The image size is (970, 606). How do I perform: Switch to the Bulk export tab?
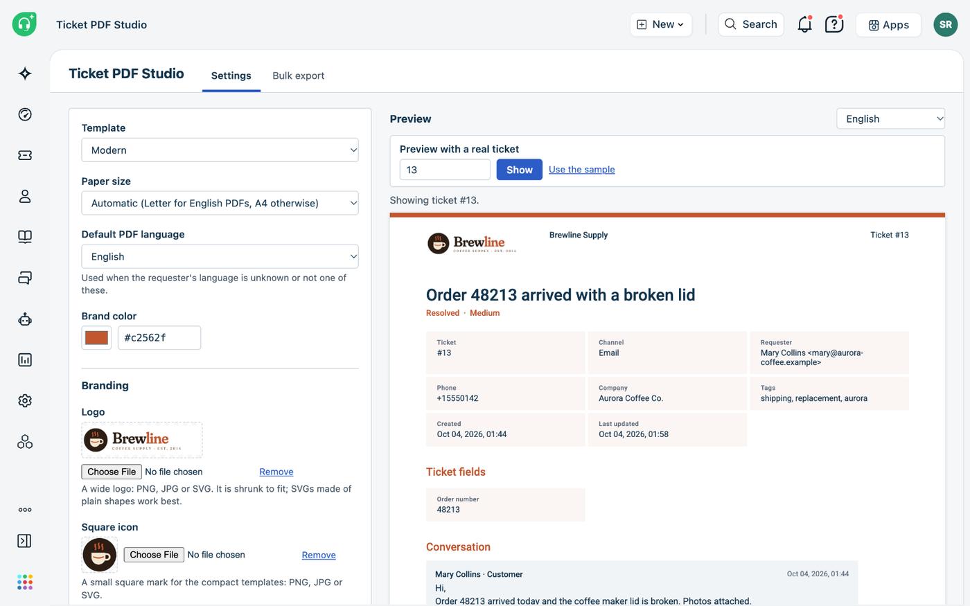(299, 75)
